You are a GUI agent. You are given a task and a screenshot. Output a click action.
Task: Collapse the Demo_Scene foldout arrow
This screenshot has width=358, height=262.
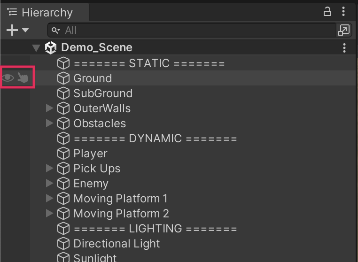point(36,47)
